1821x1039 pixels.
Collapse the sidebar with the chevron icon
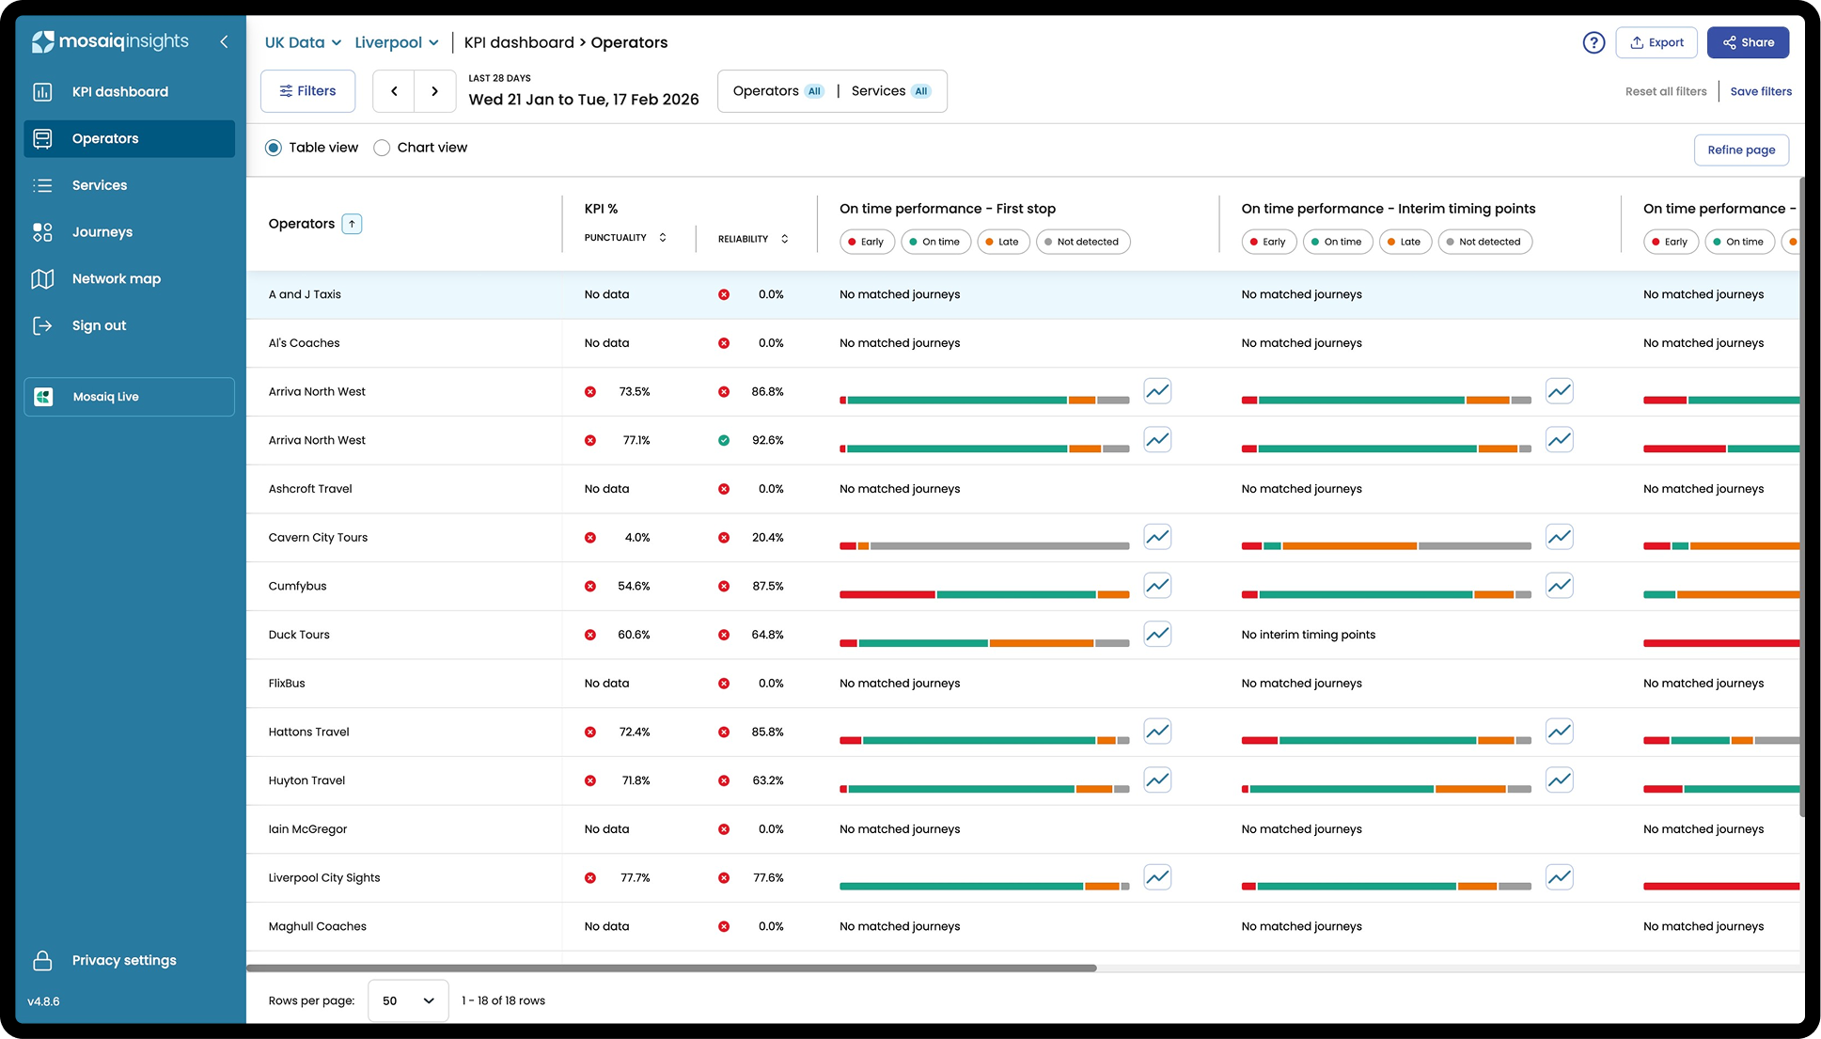click(224, 41)
